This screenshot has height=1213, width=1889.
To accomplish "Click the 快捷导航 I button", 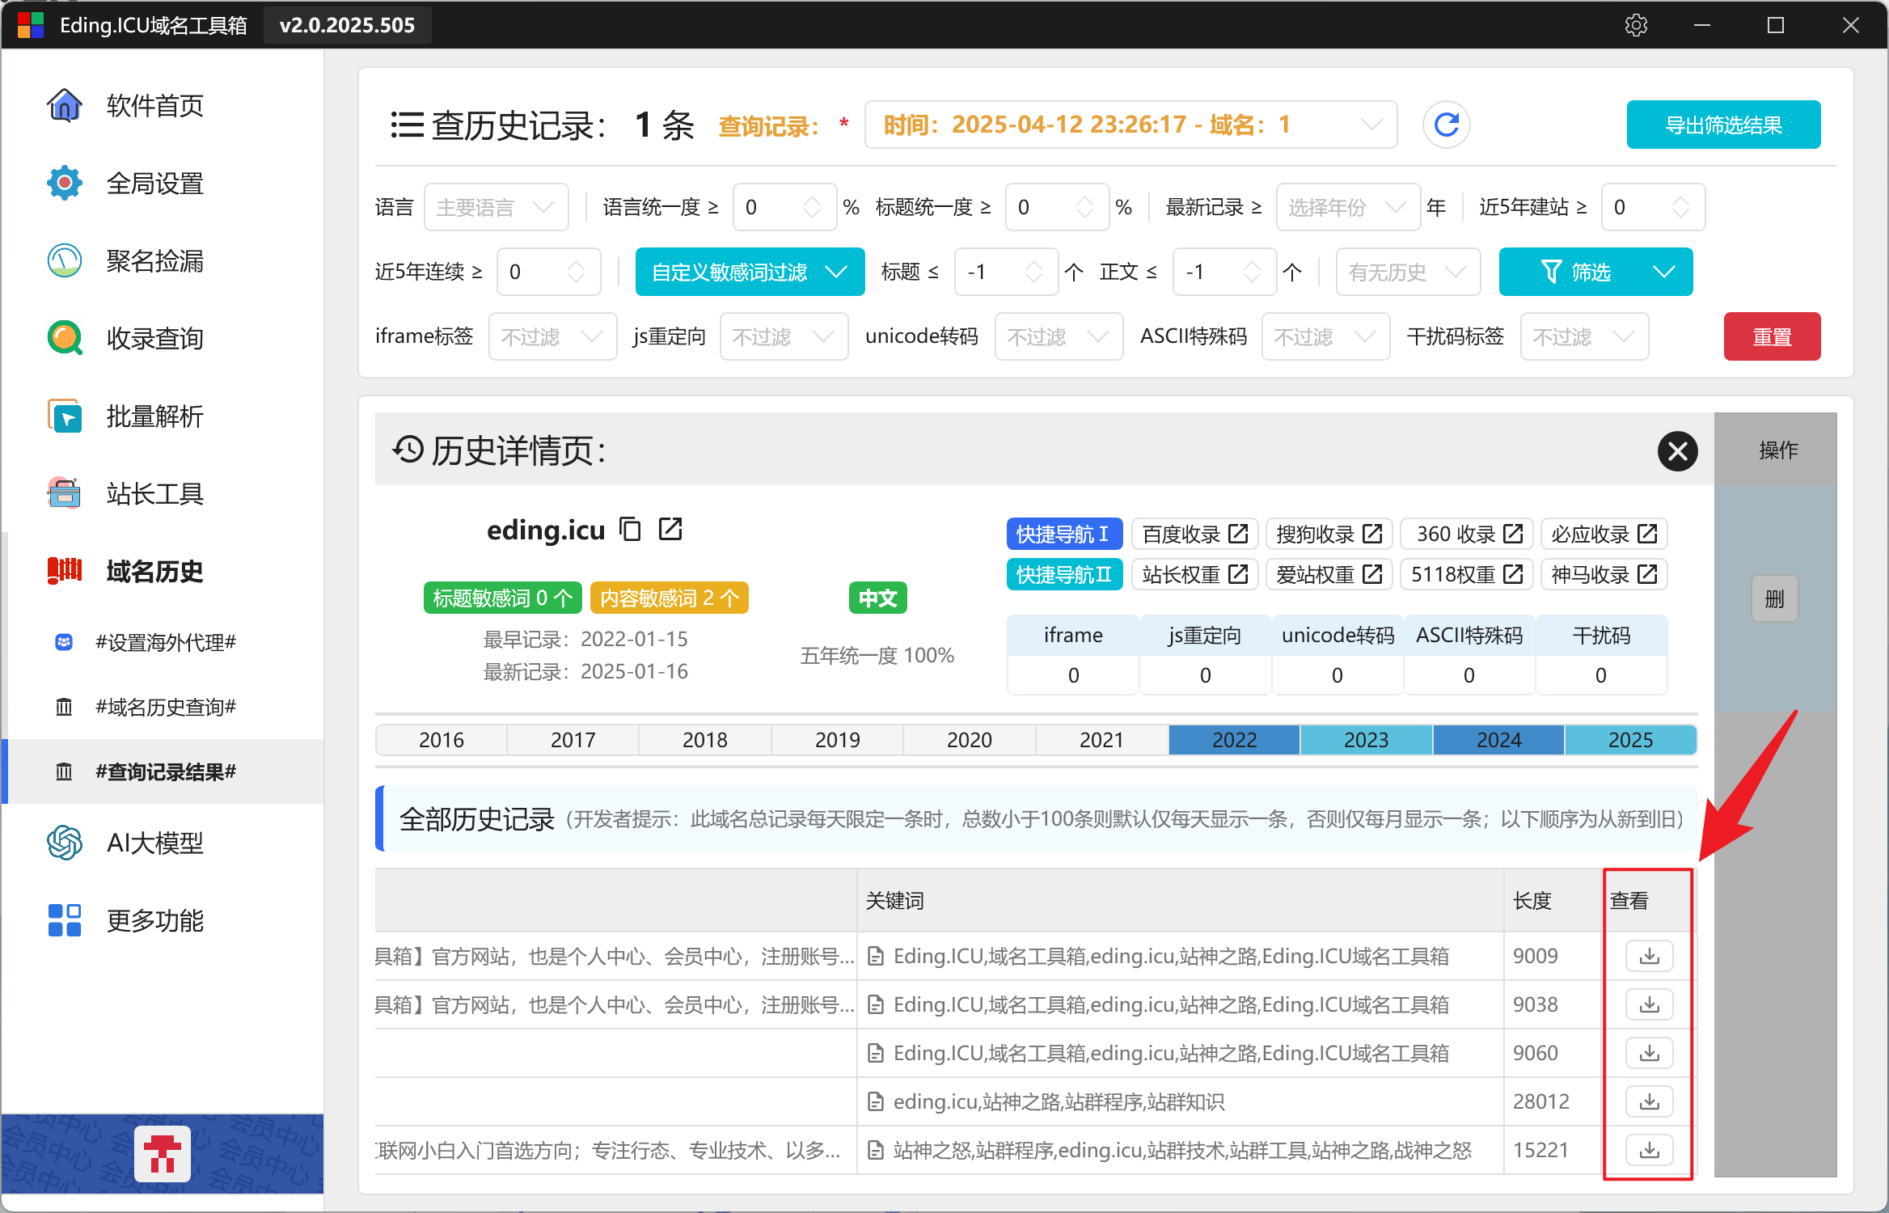I will tap(1064, 534).
